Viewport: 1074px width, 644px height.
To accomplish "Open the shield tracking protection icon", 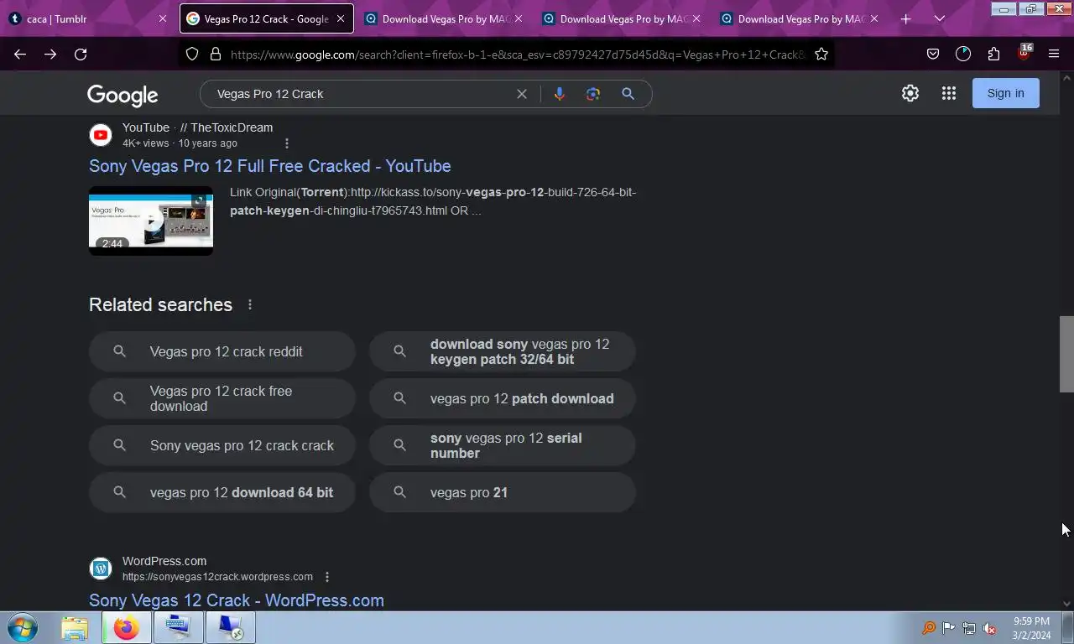I will [192, 54].
